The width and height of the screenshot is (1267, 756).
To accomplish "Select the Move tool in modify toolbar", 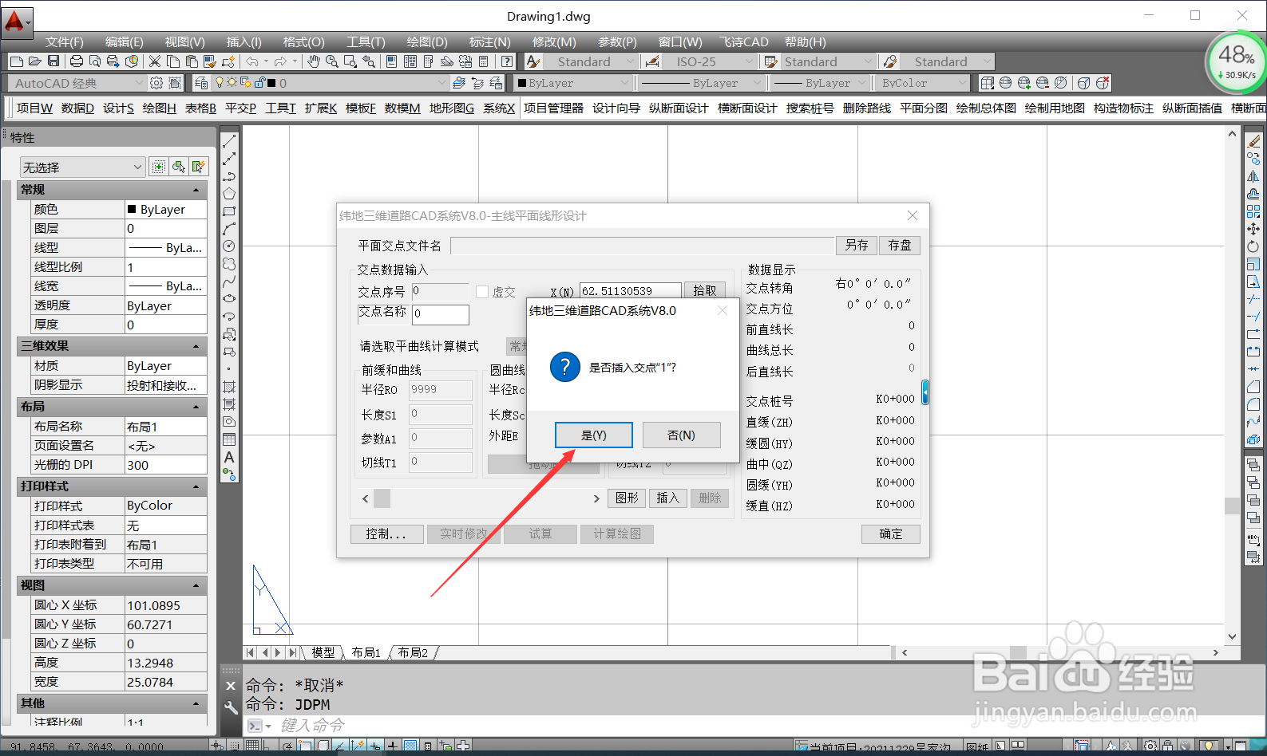I will [1253, 229].
